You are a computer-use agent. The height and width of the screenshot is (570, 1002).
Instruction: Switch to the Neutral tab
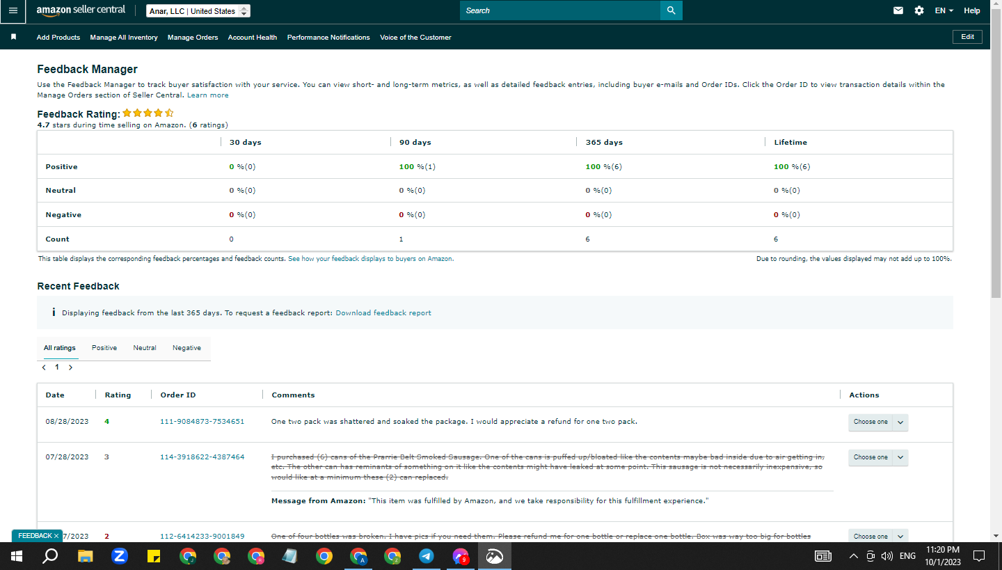click(x=145, y=348)
